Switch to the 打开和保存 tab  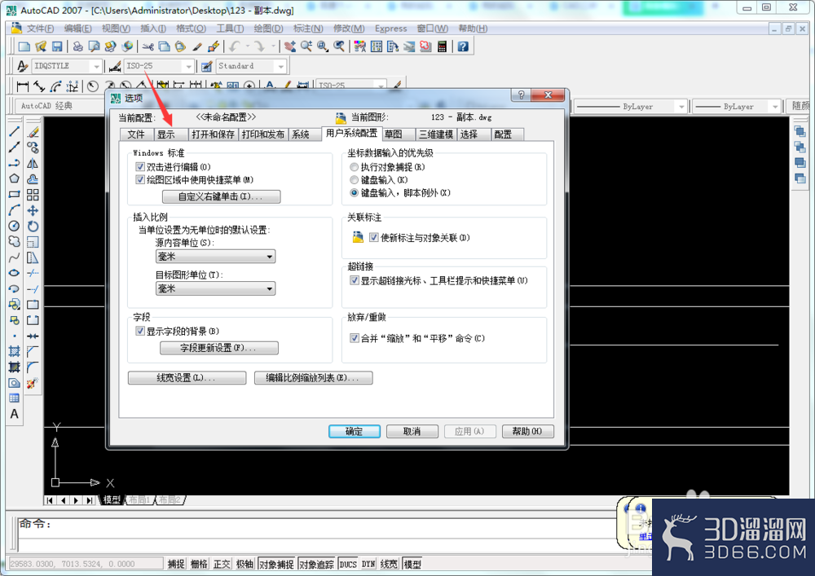[213, 134]
